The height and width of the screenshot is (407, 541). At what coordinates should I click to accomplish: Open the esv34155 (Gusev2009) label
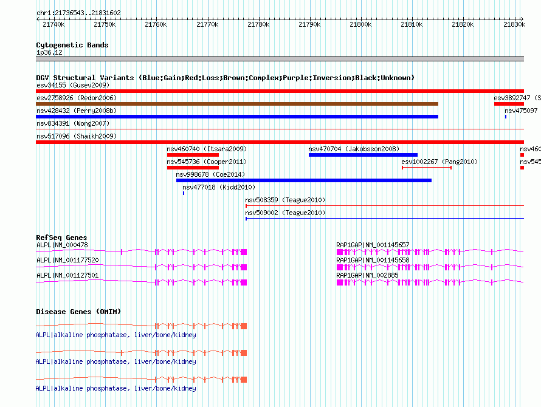[73, 85]
